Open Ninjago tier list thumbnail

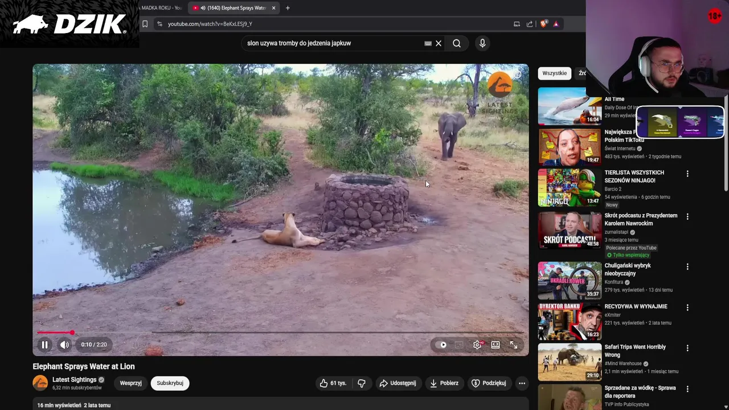pyautogui.click(x=570, y=187)
